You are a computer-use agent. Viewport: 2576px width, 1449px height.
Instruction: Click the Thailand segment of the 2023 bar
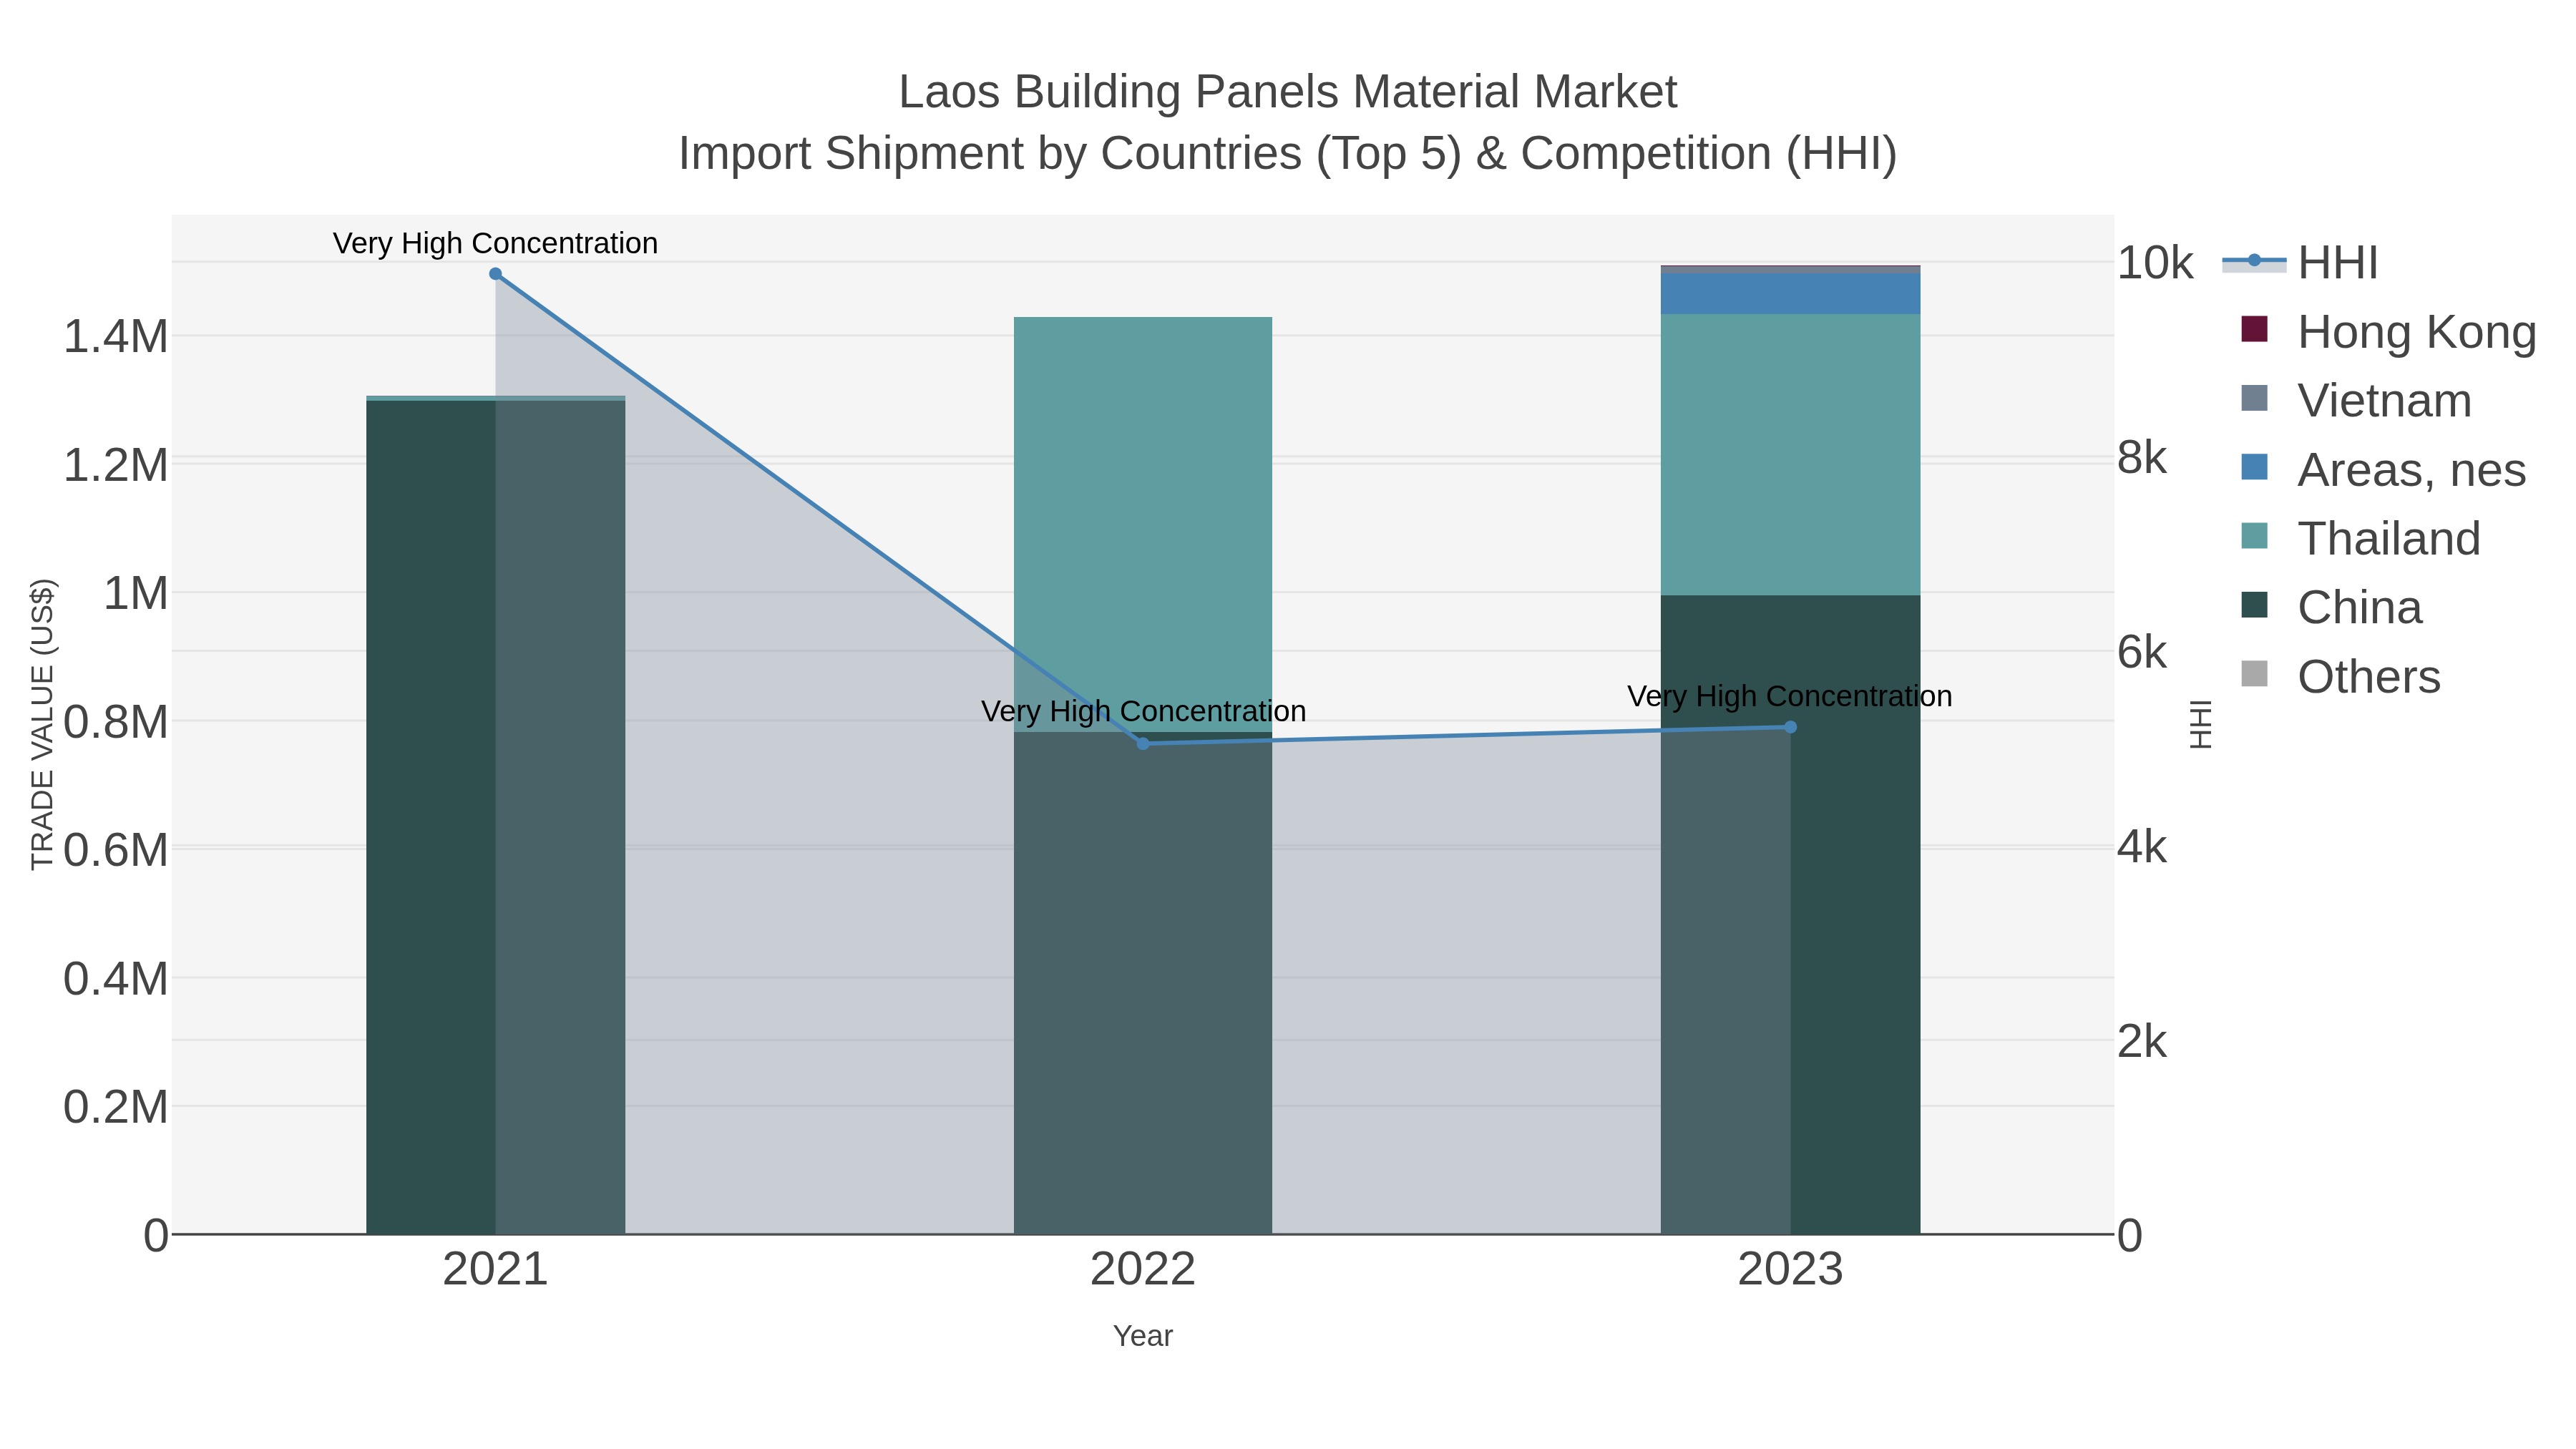tap(1790, 455)
